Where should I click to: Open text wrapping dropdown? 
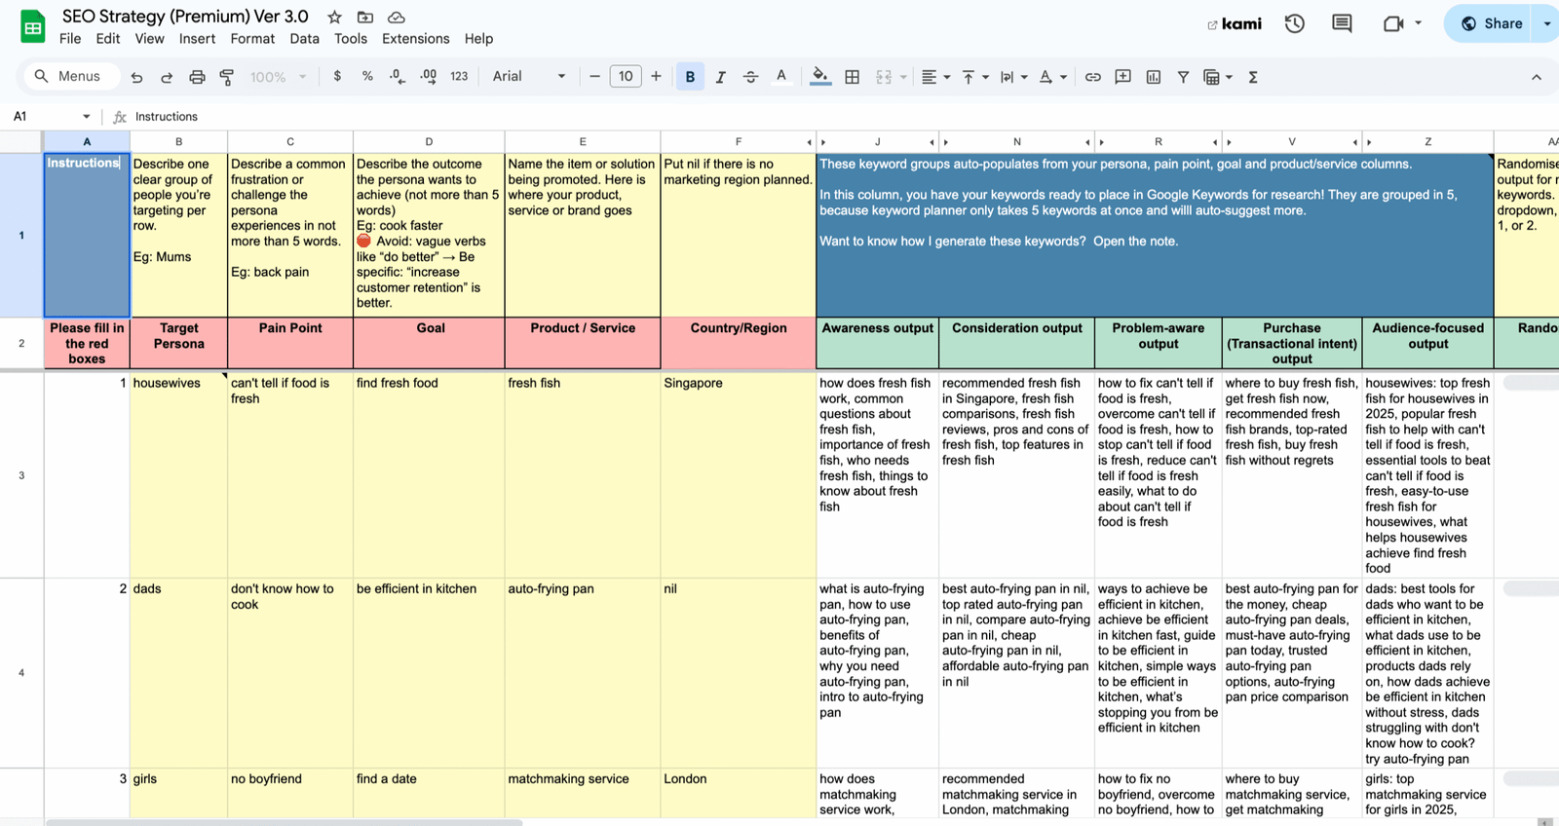click(1014, 77)
